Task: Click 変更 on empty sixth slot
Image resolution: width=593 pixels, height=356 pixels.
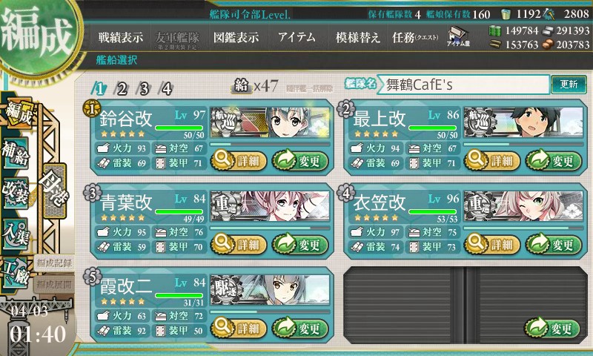Action: (x=552, y=328)
